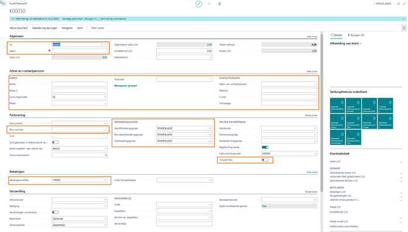Click the Adres en contactpersoon section heading
Image resolution: width=408 pixels, height=232 pixels.
(27, 71)
